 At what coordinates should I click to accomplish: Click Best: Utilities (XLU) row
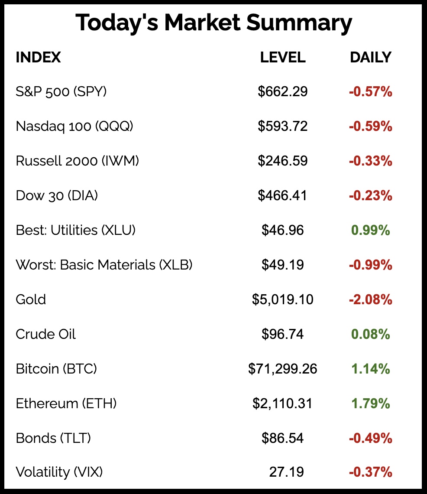tap(76, 230)
